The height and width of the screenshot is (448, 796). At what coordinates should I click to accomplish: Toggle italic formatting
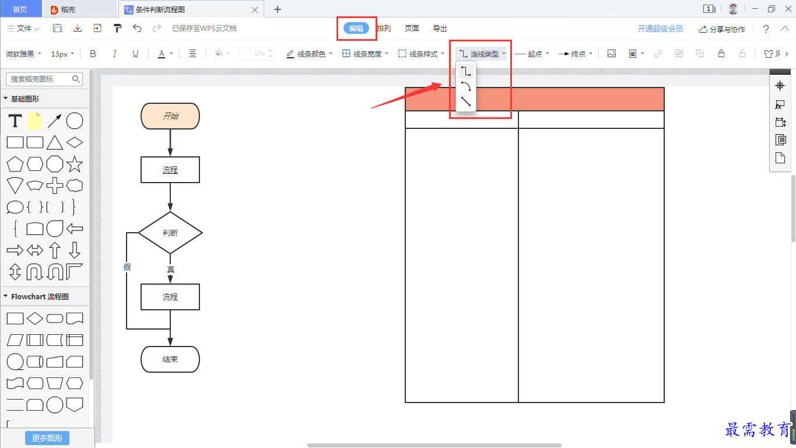(114, 54)
